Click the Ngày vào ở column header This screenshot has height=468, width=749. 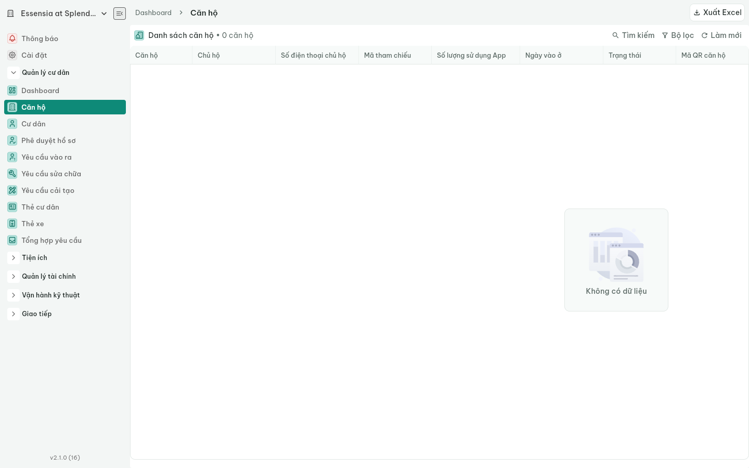tap(561, 55)
